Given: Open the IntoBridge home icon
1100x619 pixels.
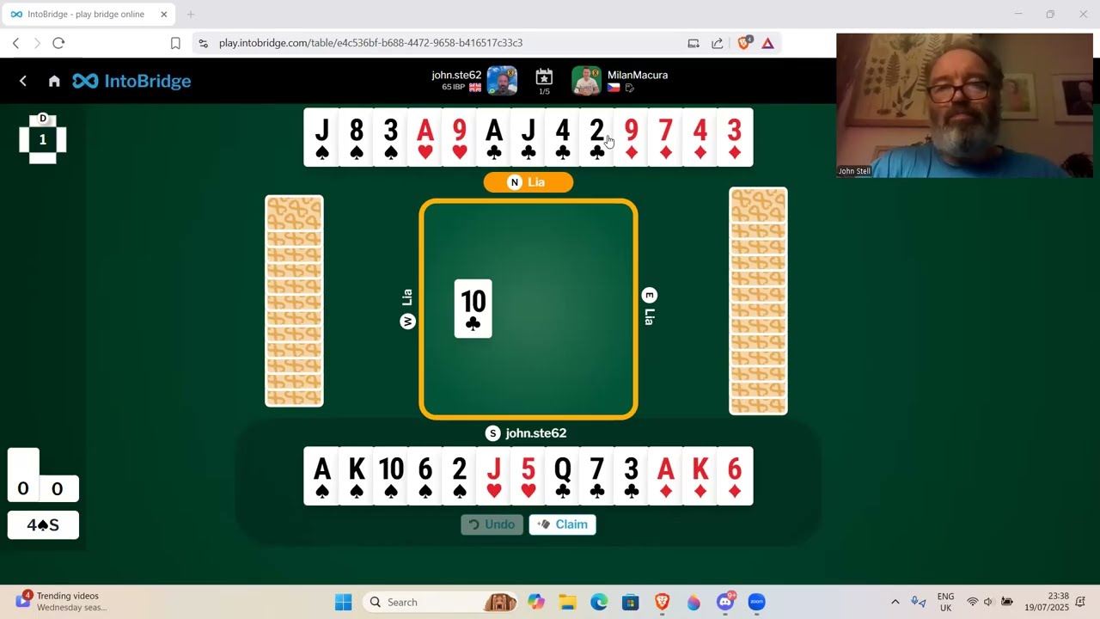Looking at the screenshot, I should tap(54, 81).
